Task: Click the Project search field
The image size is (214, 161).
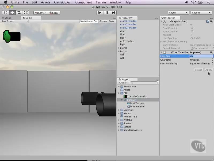Action: point(144,83)
